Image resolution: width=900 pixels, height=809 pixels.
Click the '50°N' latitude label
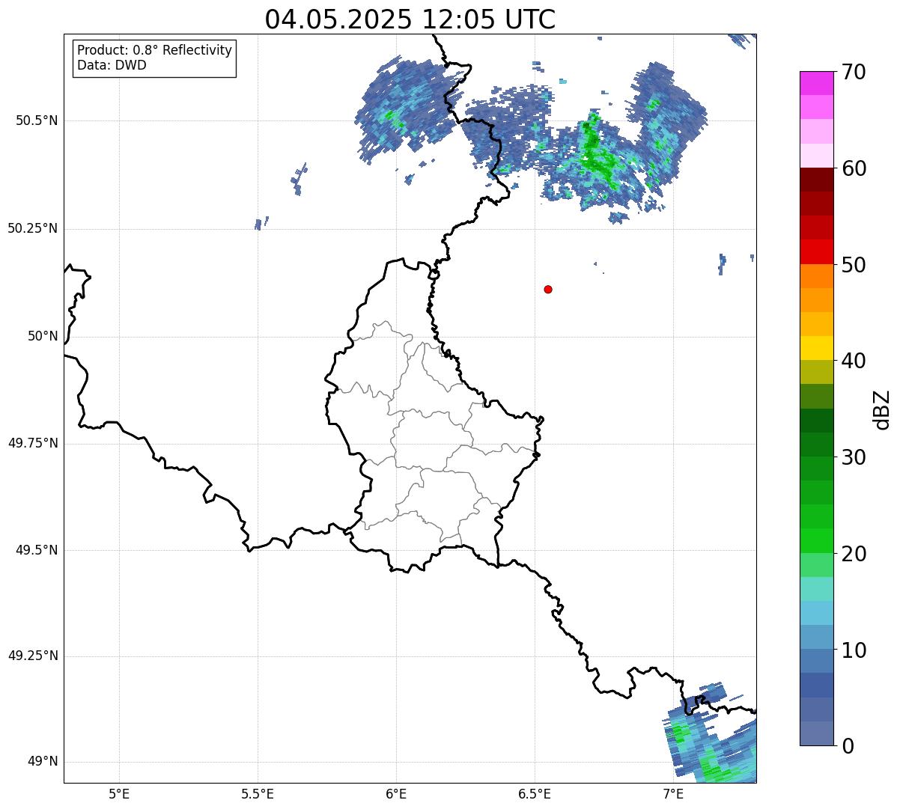pos(43,336)
